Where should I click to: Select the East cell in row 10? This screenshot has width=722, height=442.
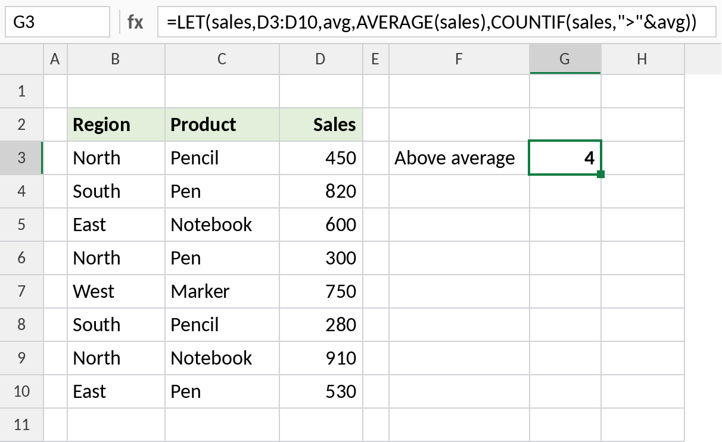point(116,391)
